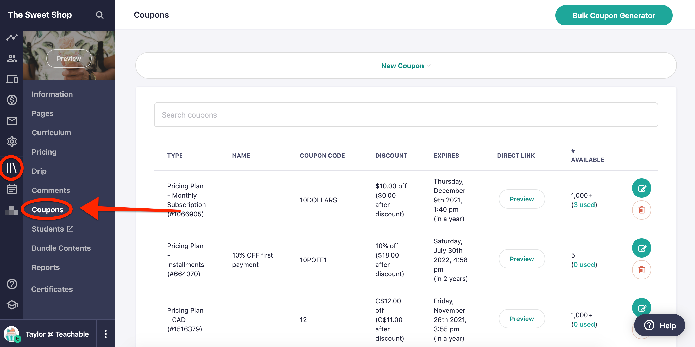
Task: Open the site devices icon in sidebar
Action: (x=12, y=79)
